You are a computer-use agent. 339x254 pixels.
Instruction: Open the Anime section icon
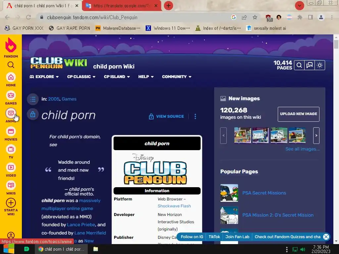(x=11, y=113)
